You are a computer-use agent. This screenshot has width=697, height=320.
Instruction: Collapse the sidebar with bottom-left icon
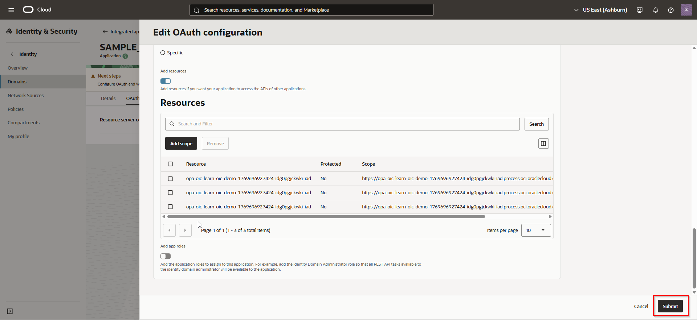click(x=10, y=311)
